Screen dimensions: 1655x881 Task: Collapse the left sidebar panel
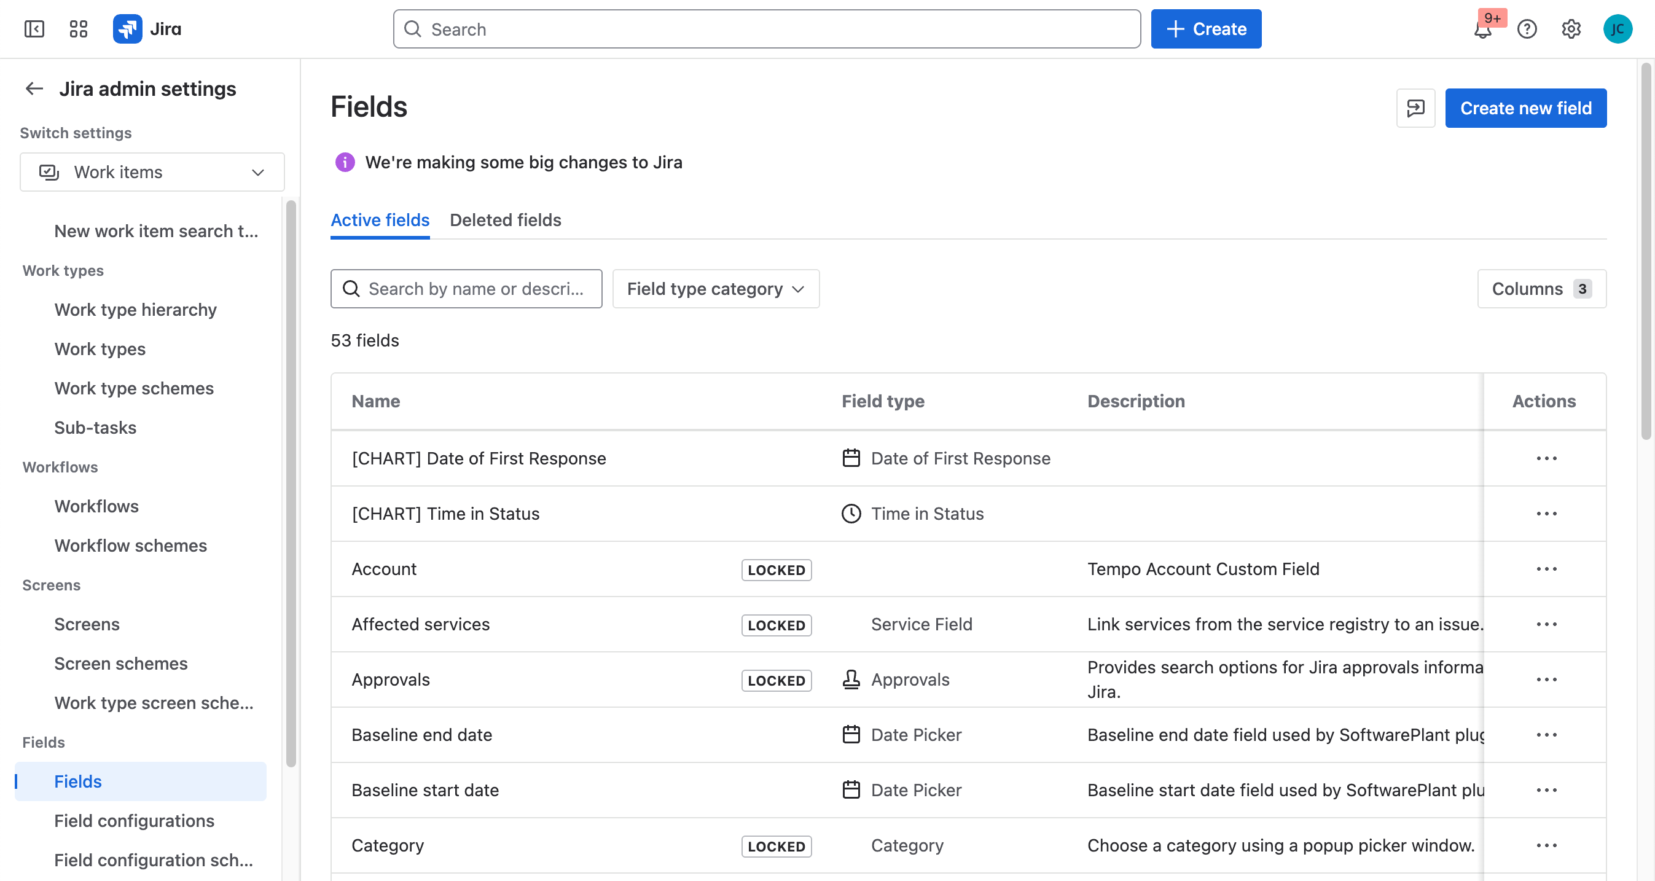[x=34, y=29]
